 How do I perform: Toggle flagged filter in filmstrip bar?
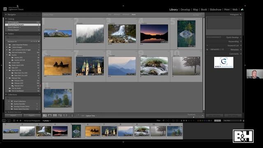click(x=164, y=120)
